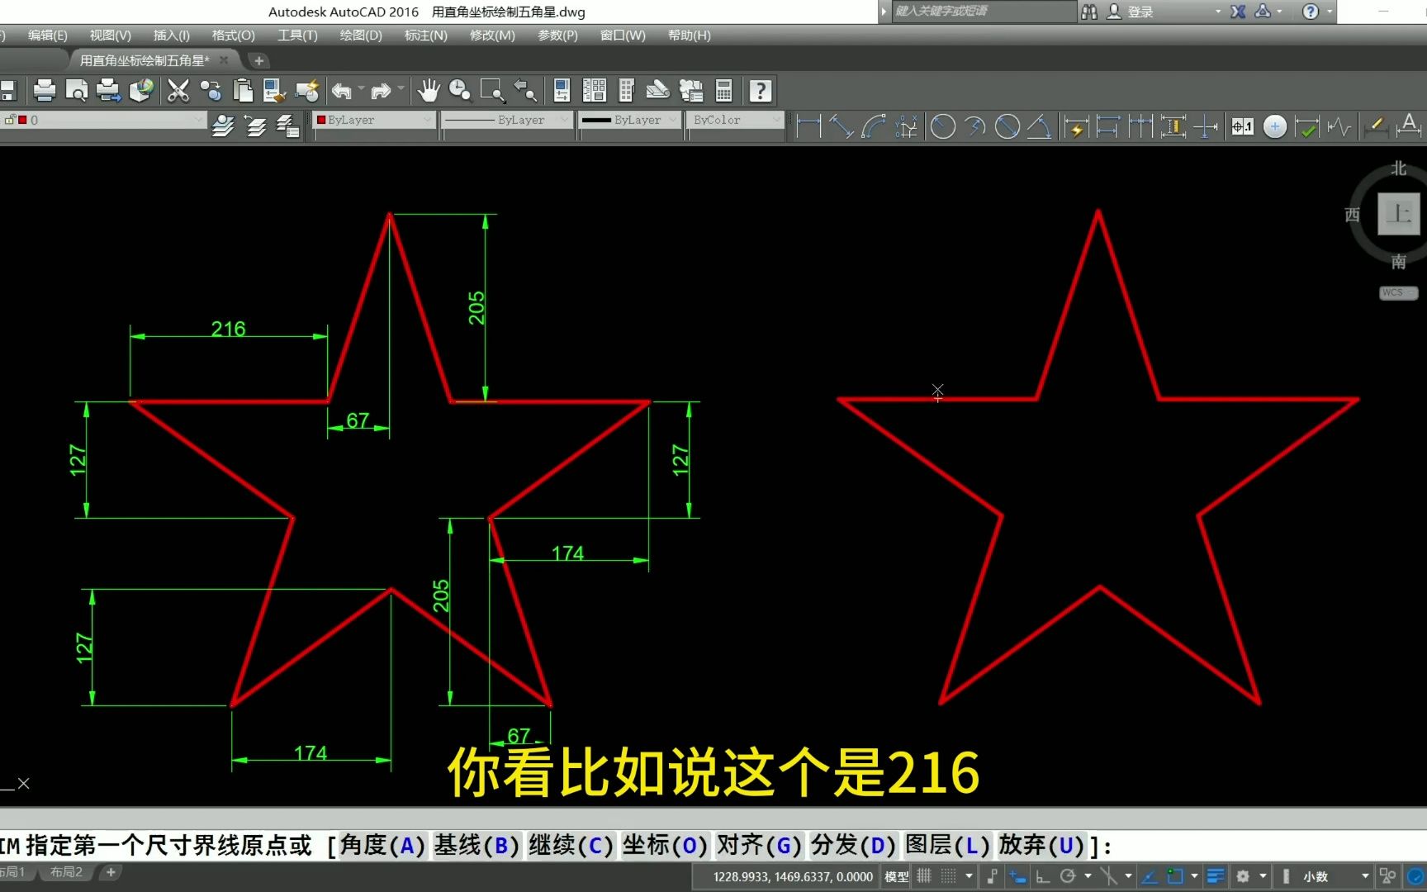Screen dimensions: 1427x892
Task: Click the Dimension Text Edit icon
Action: [x=1408, y=126]
